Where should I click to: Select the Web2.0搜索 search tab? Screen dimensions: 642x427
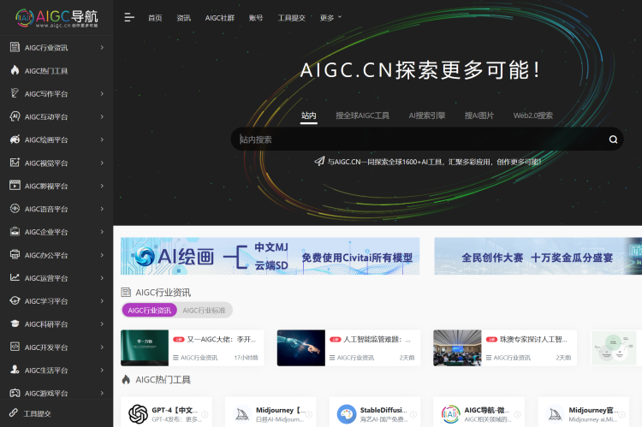point(533,116)
